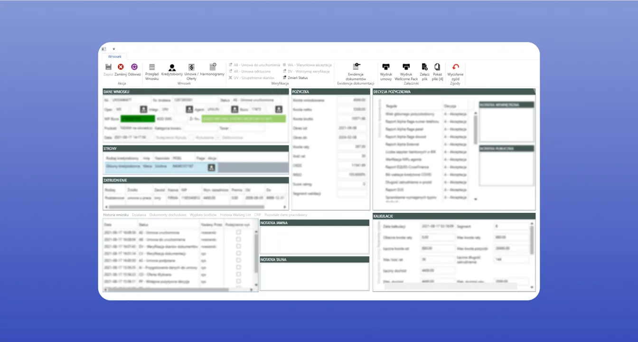Tick checkbox for AS - Umowa uruchomiona row
The height and width of the screenshot is (342, 638).
(x=238, y=232)
